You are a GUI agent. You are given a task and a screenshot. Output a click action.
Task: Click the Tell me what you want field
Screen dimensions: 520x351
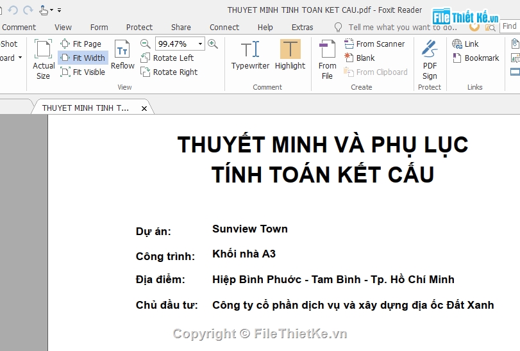tap(403, 27)
